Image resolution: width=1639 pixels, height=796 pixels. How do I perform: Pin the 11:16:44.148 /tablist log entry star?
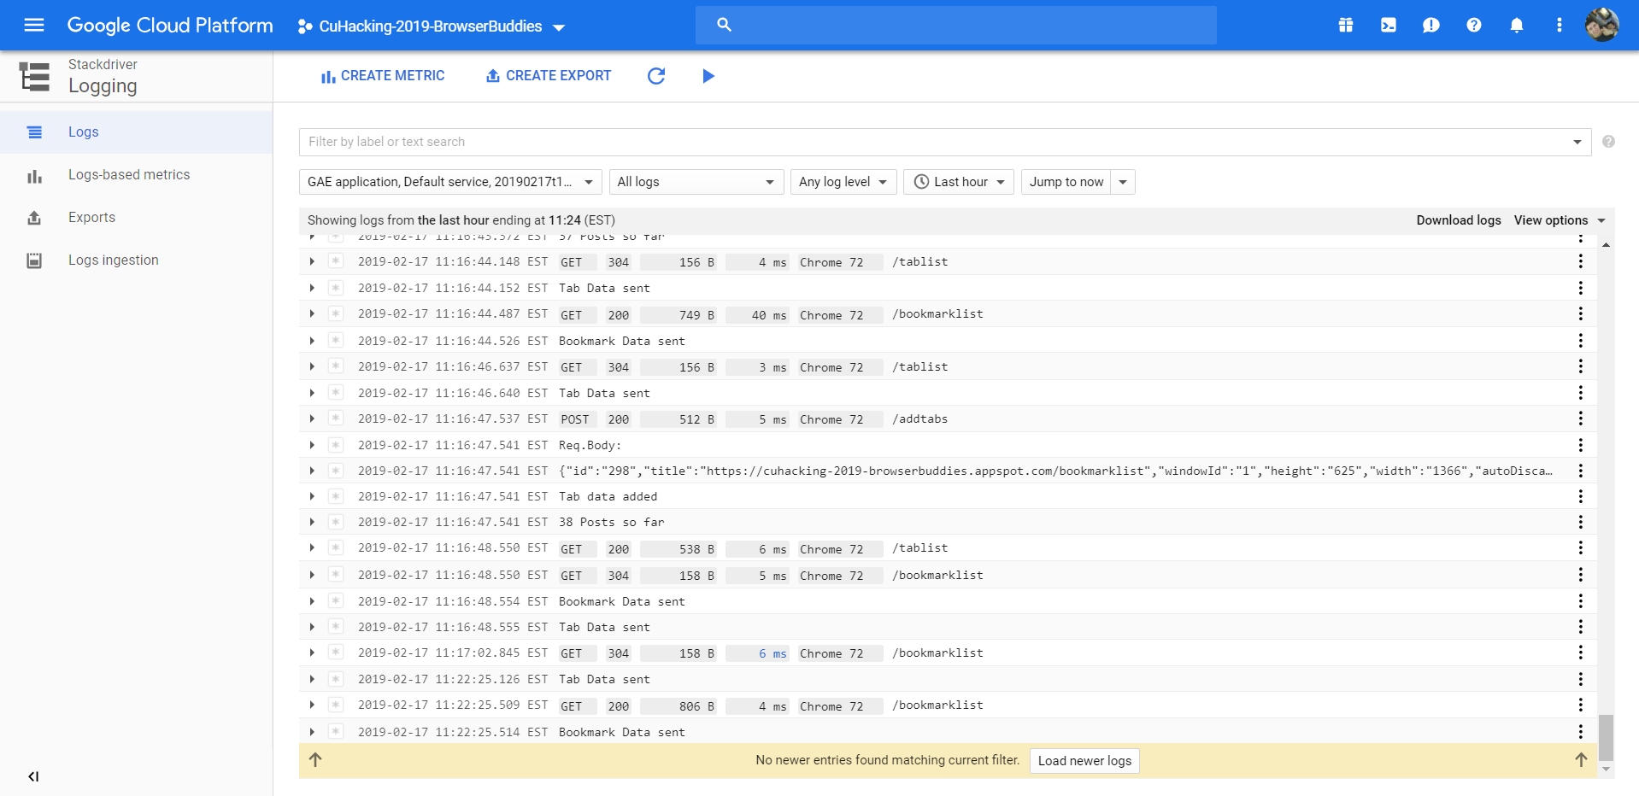(336, 261)
